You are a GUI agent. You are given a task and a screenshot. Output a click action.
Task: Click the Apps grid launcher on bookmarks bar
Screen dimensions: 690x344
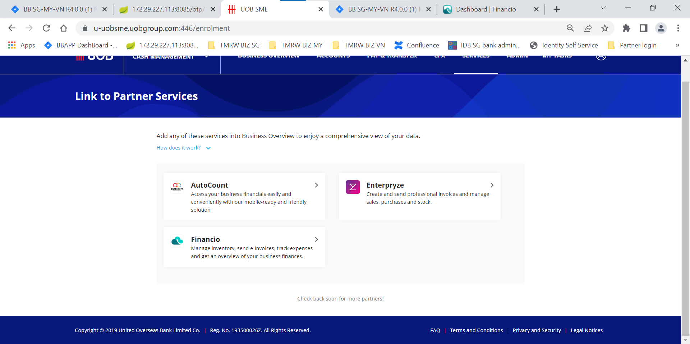[12, 45]
